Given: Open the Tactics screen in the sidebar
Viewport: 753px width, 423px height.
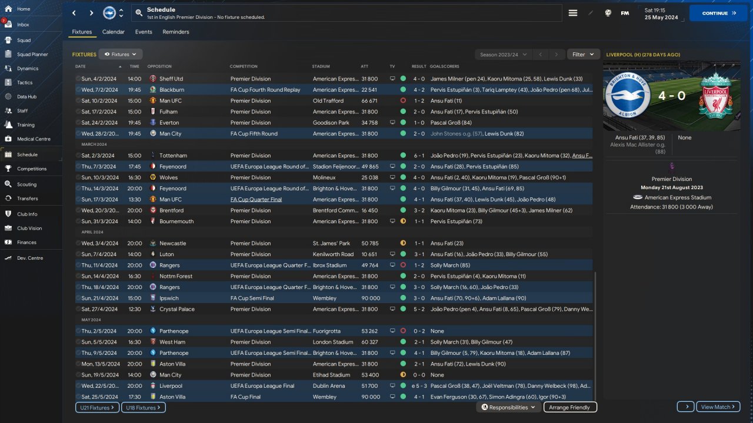Looking at the screenshot, I should 25,82.
